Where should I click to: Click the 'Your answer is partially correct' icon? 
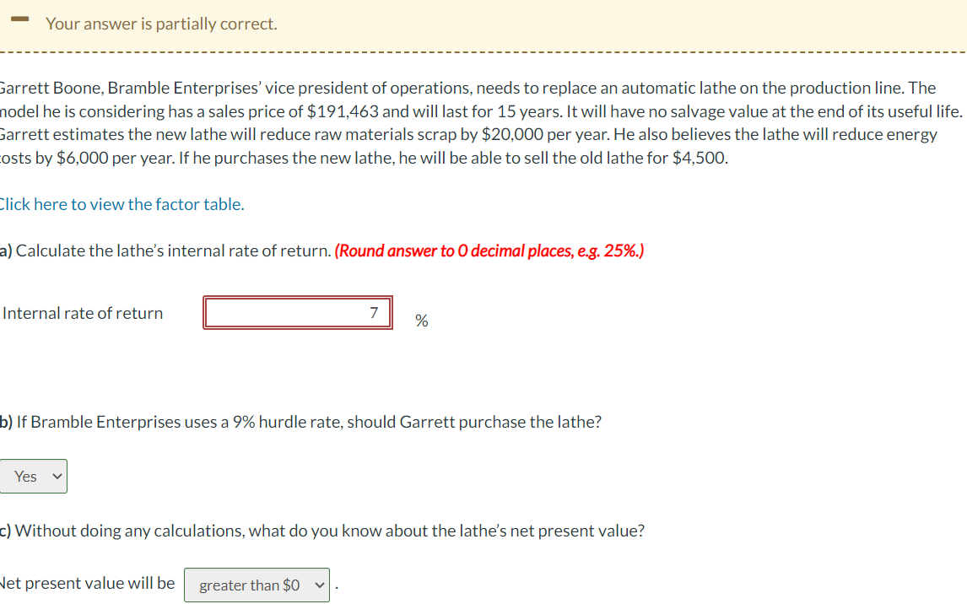click(x=19, y=18)
